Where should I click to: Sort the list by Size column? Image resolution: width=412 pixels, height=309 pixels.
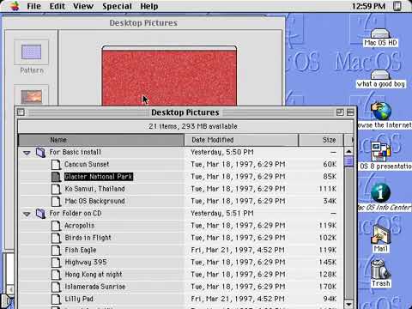321,140
